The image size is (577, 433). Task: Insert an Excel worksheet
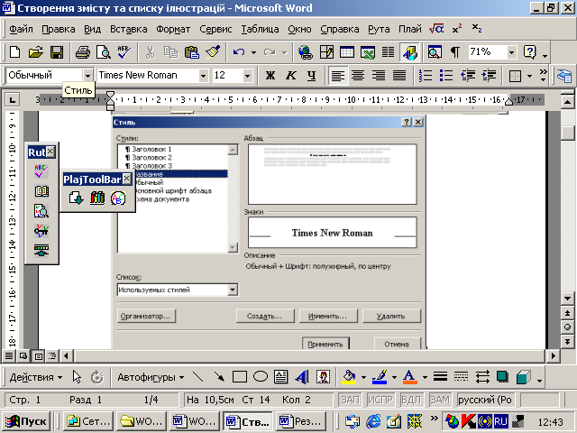pyautogui.click(x=368, y=52)
